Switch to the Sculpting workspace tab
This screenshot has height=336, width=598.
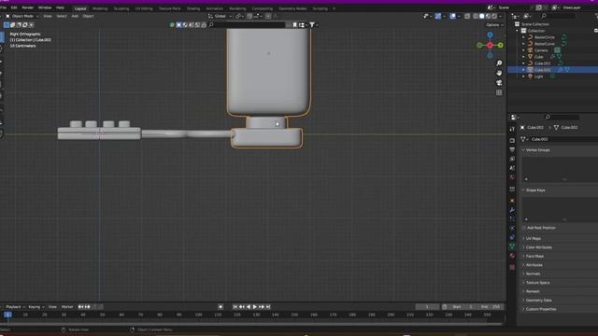click(121, 8)
